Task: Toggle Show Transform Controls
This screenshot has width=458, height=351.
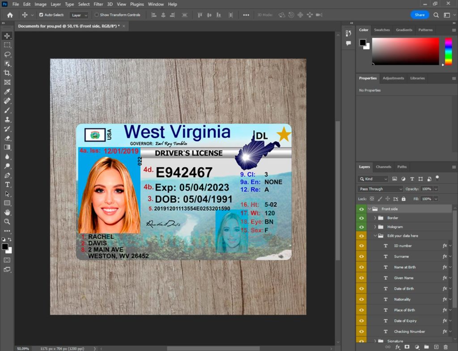Action: (96, 15)
